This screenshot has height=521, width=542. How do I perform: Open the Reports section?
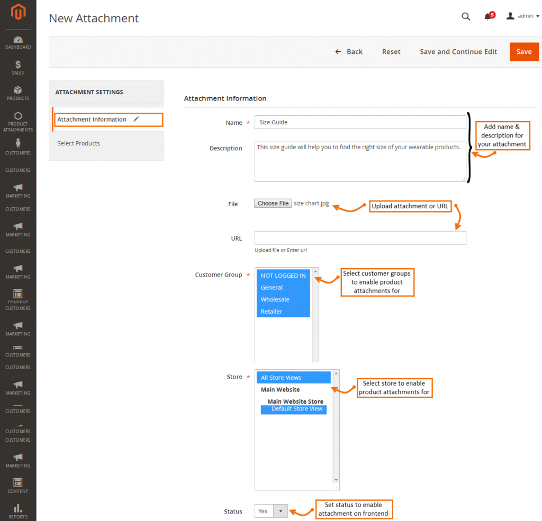tap(18, 510)
